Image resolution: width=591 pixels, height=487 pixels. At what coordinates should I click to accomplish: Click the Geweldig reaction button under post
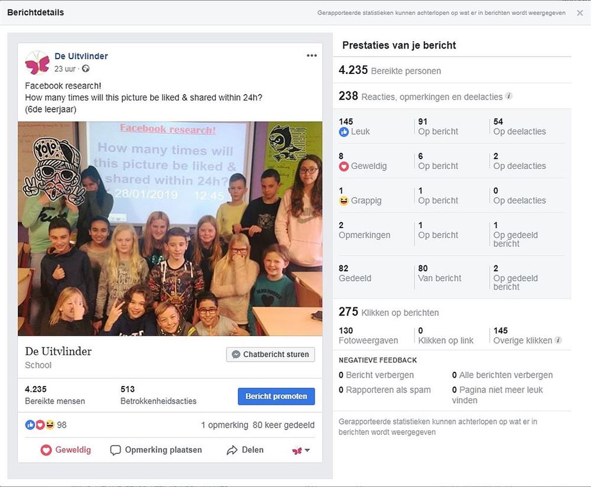point(66,450)
